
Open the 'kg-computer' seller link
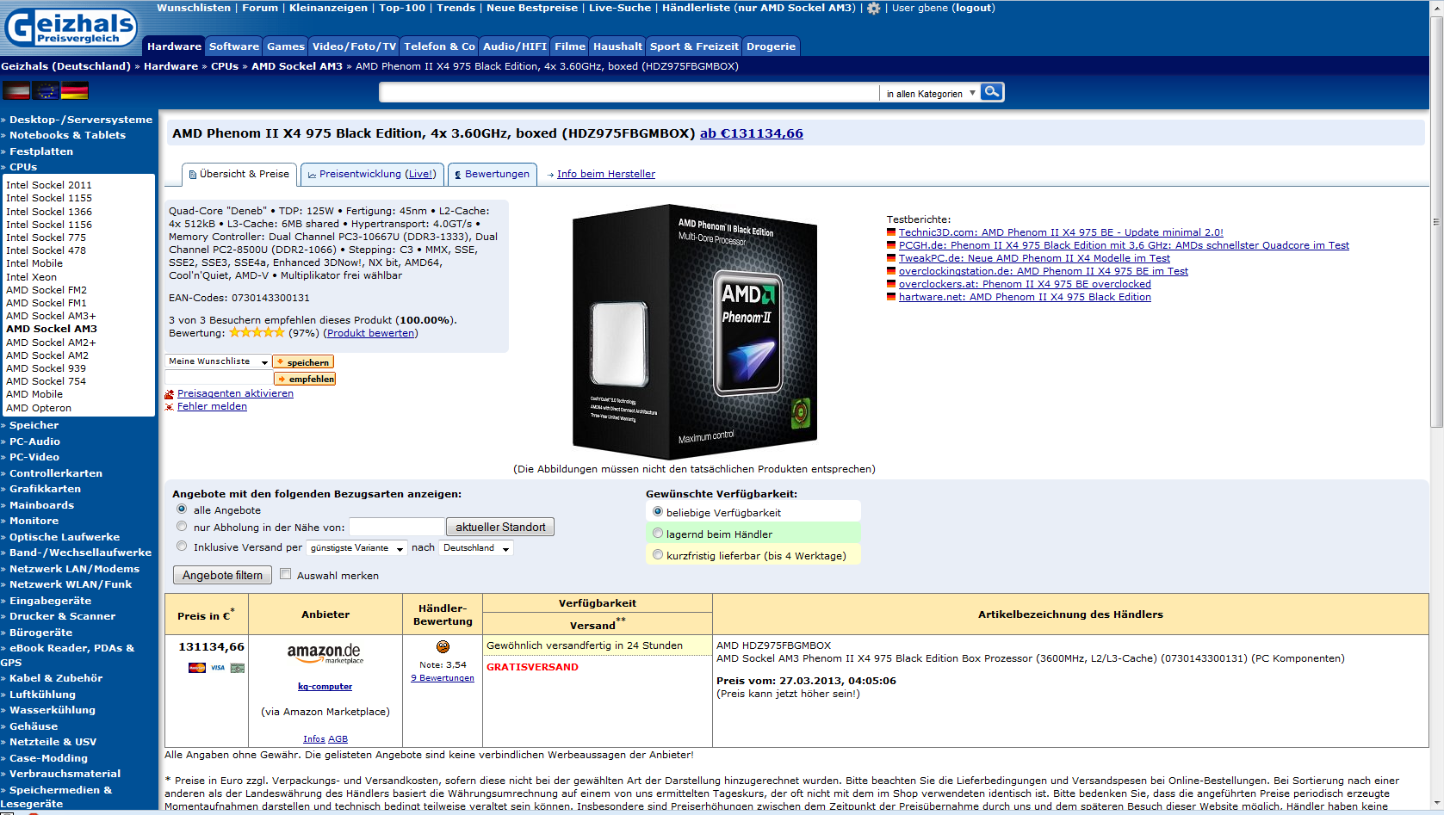click(x=325, y=687)
